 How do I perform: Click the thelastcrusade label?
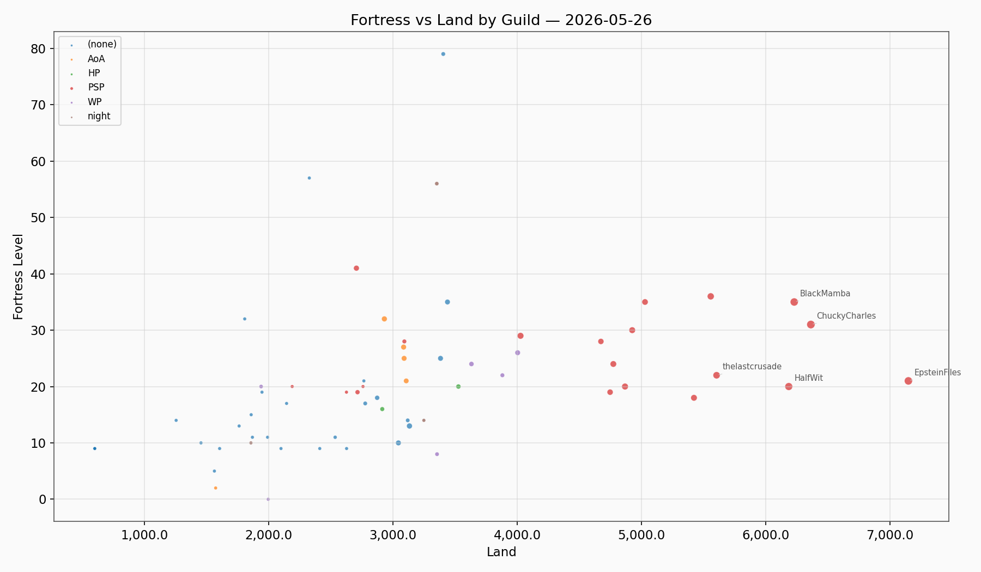click(x=752, y=367)
